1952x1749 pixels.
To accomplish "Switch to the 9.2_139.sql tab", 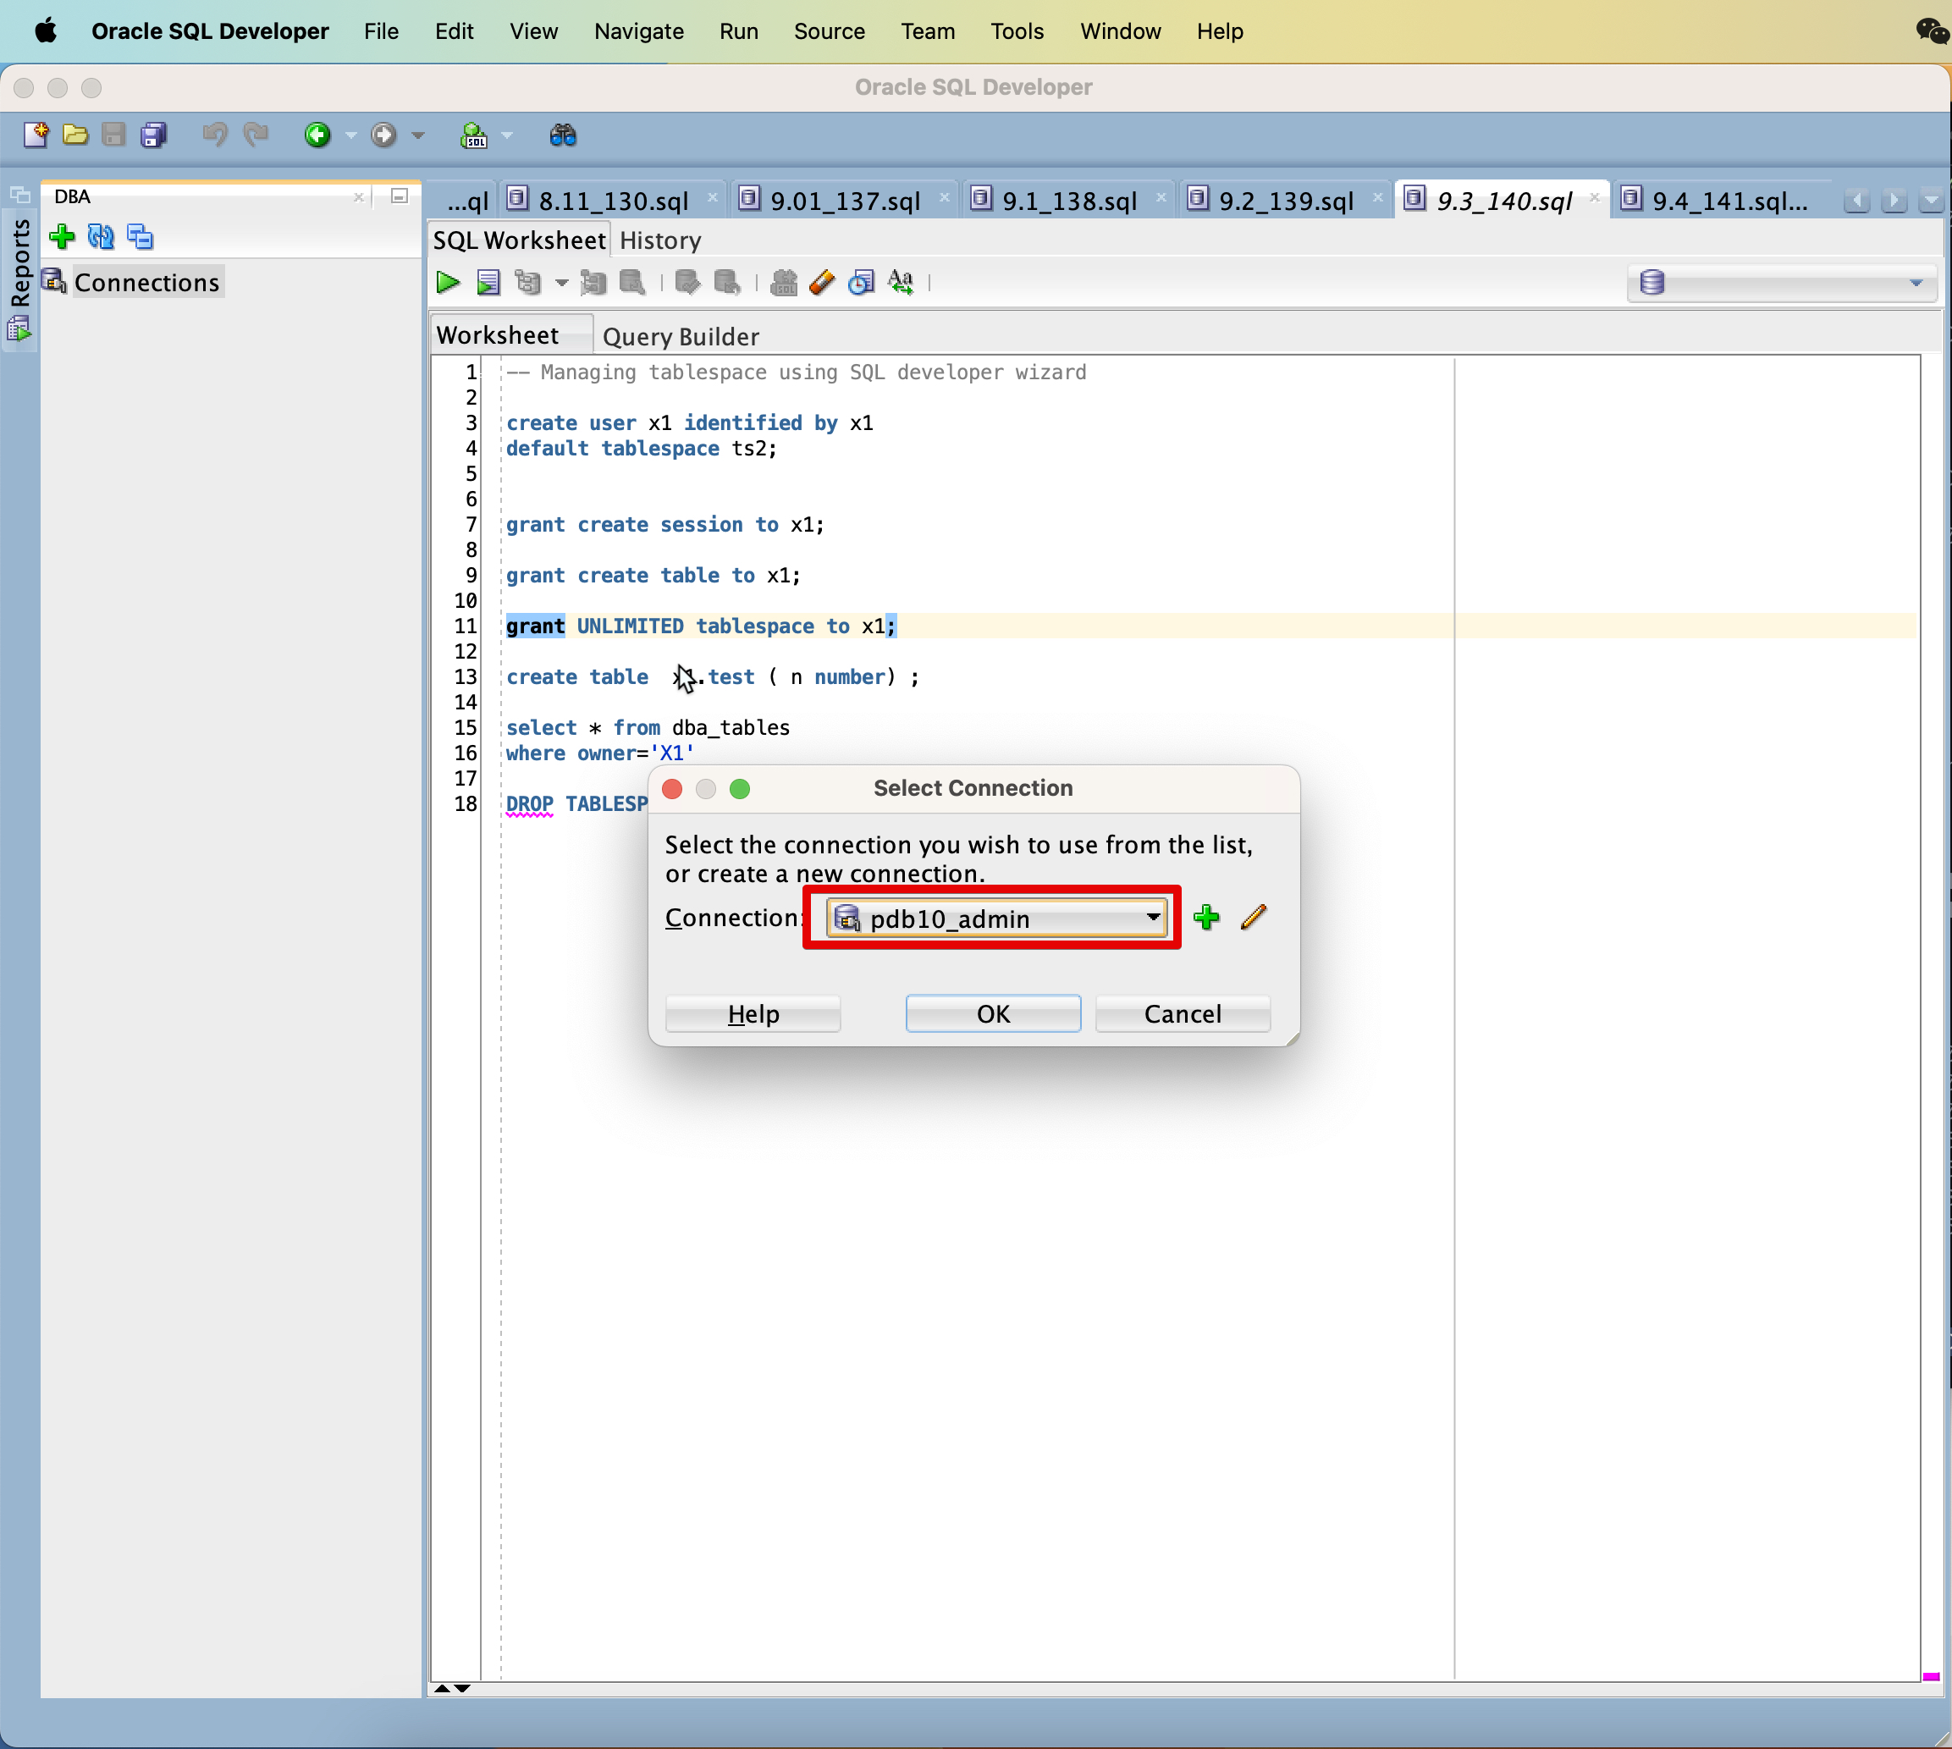I will (x=1285, y=201).
